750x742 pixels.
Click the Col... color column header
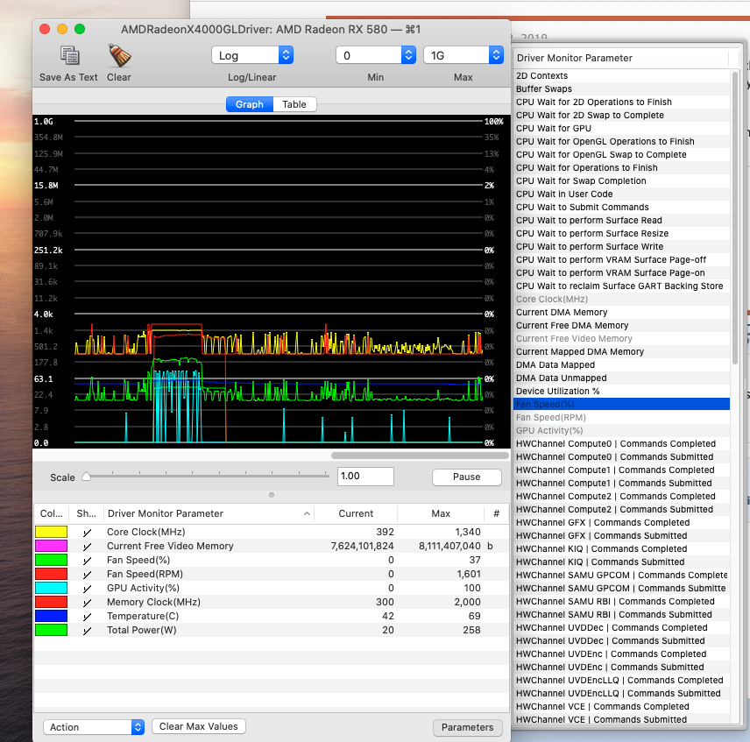[x=51, y=513]
